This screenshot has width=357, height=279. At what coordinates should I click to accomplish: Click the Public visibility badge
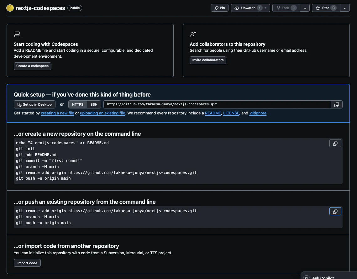pyautogui.click(x=75, y=8)
